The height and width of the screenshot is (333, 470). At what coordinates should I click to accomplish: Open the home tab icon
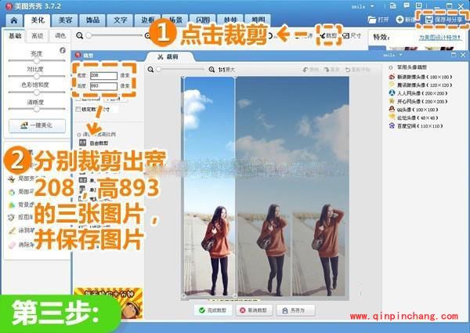tap(14, 20)
